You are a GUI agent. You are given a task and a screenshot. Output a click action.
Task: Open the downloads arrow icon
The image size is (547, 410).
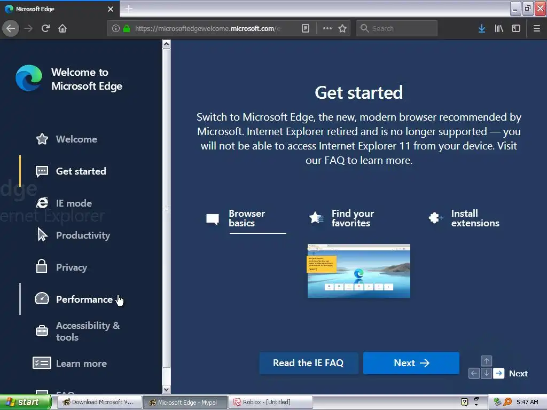(x=482, y=28)
